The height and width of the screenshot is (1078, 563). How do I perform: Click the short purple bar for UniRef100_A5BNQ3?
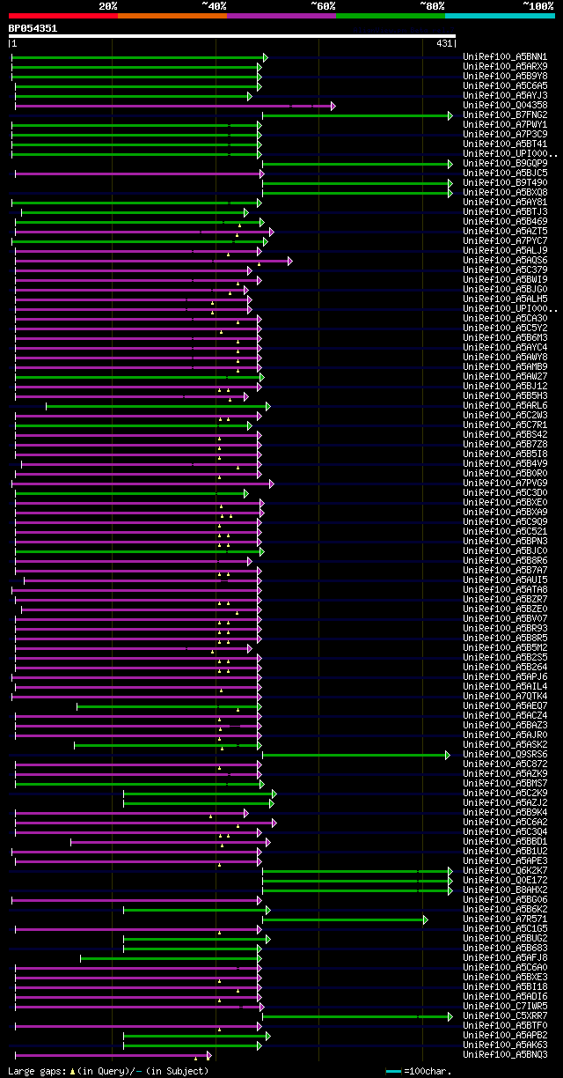coord(113,1055)
